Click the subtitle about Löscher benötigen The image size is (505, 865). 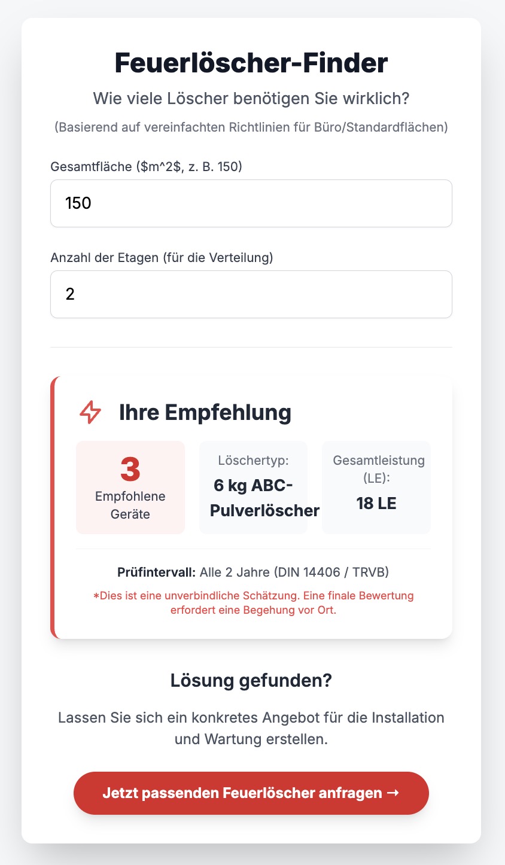pyautogui.click(x=251, y=99)
